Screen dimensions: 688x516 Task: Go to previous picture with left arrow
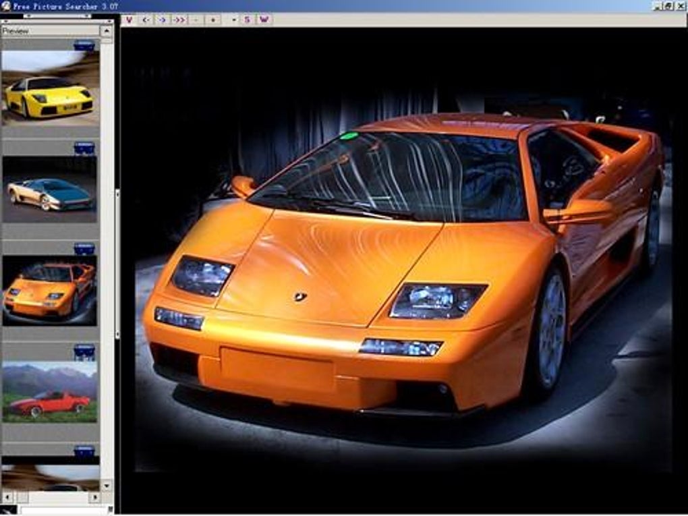[145, 20]
